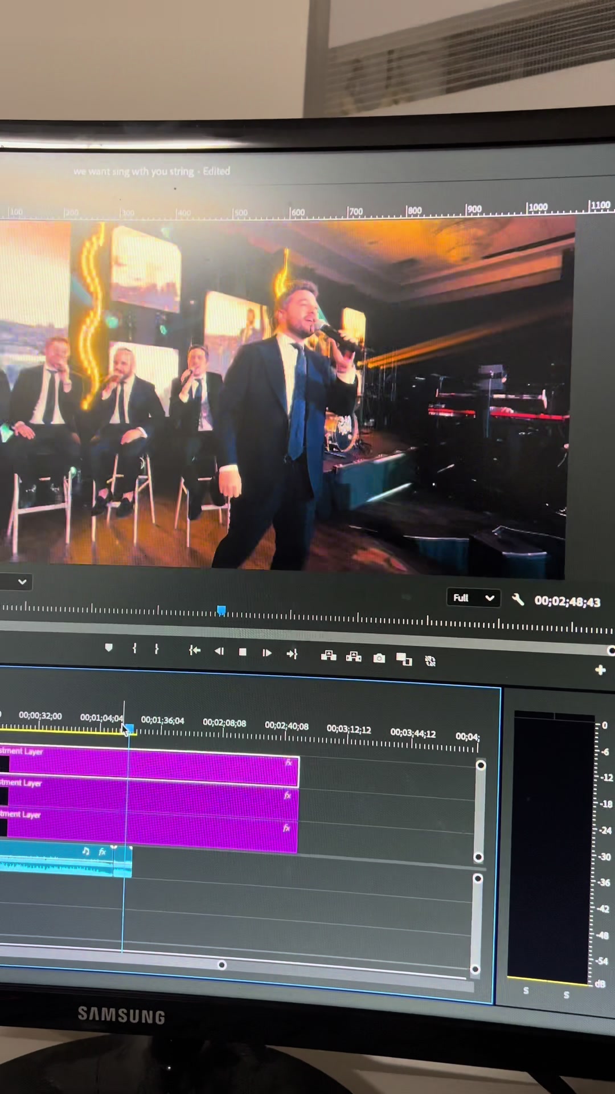Toggle proxies icon in the monitor
The height and width of the screenshot is (1094, 615).
coord(430,660)
